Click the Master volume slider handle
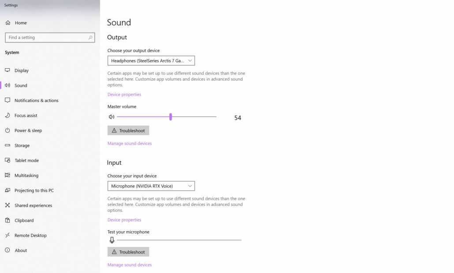Screen dimensions: 454x273 pyautogui.click(x=171, y=117)
